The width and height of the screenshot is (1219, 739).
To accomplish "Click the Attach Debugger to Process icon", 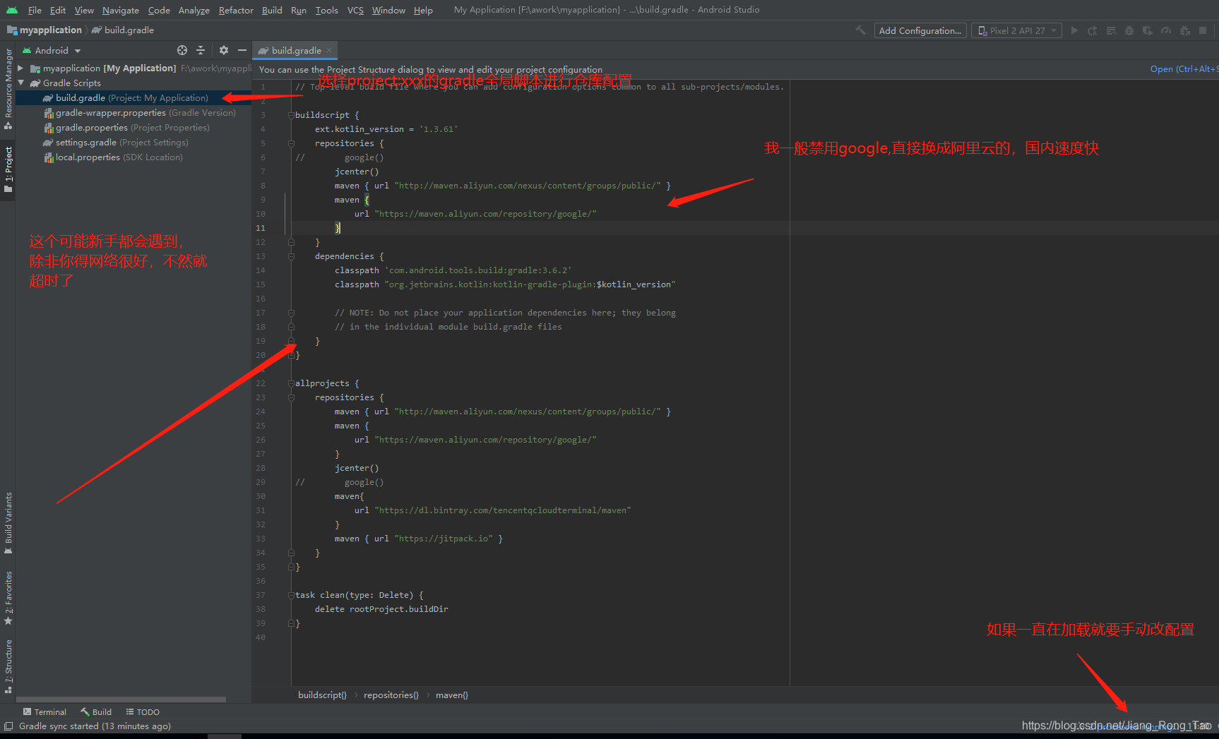I will (x=1184, y=30).
